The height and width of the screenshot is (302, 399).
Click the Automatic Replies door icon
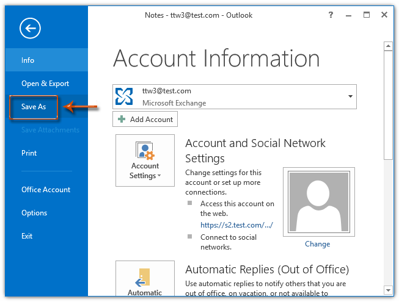[x=143, y=278]
